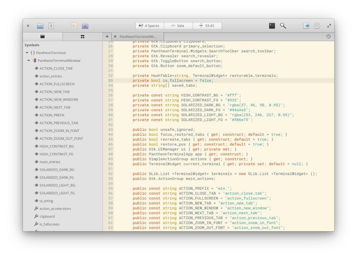Image resolution: width=357 pixels, height=258 pixels.
Task: Select ACTION_ZOOM_OUT_FONT symbol
Action: tap(61, 138)
